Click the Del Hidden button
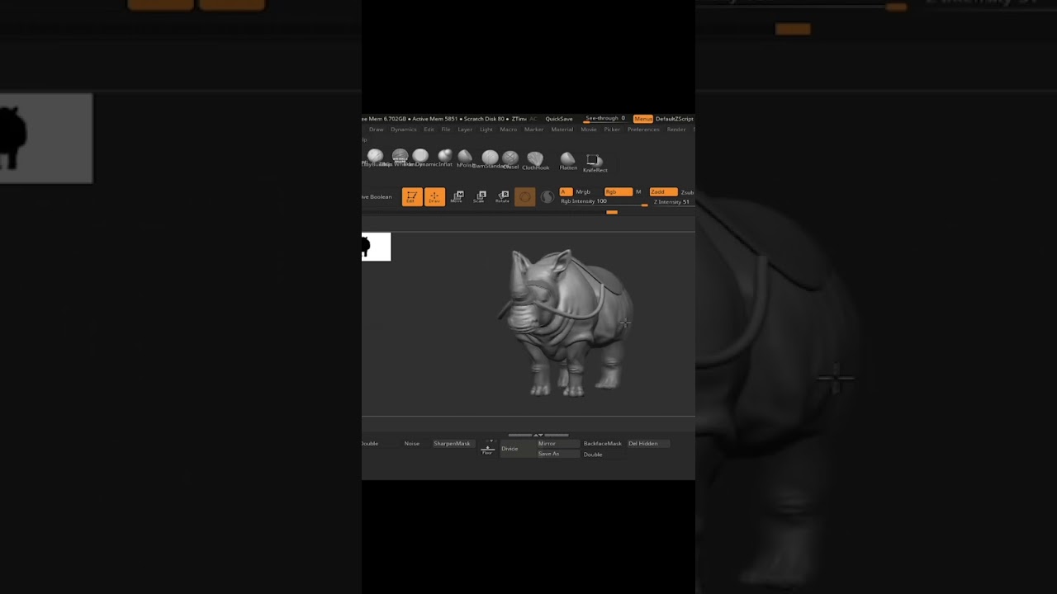 pos(643,444)
